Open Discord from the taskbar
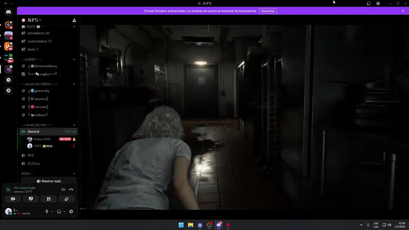The width and height of the screenshot is (409, 230). point(219,225)
